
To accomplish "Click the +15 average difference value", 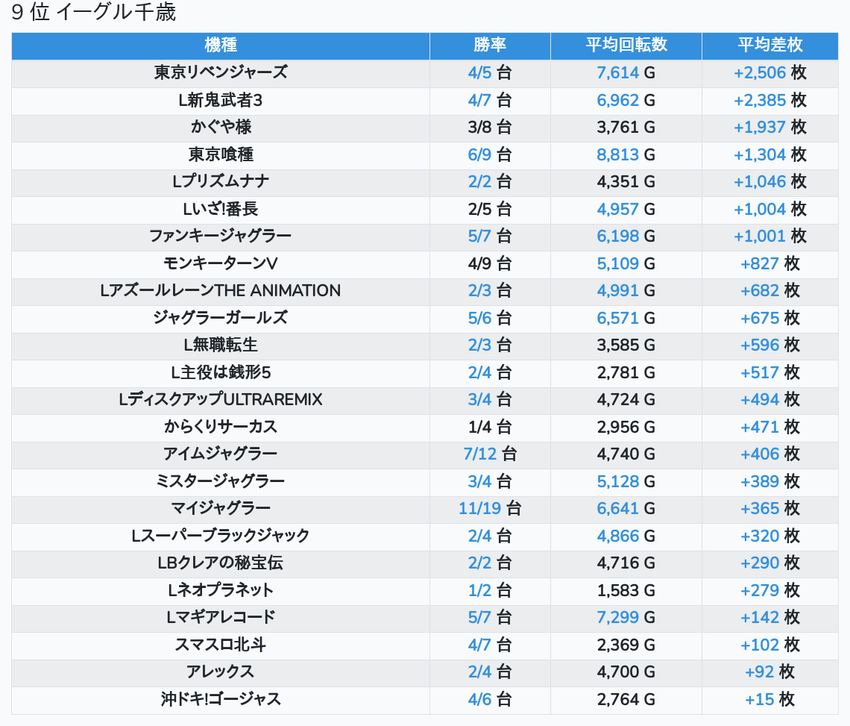I will click(760, 700).
